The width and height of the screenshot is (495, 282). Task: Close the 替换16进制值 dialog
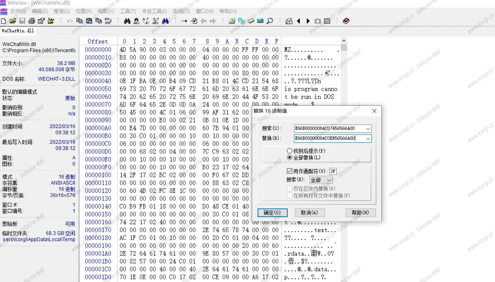pyautogui.click(x=374, y=111)
